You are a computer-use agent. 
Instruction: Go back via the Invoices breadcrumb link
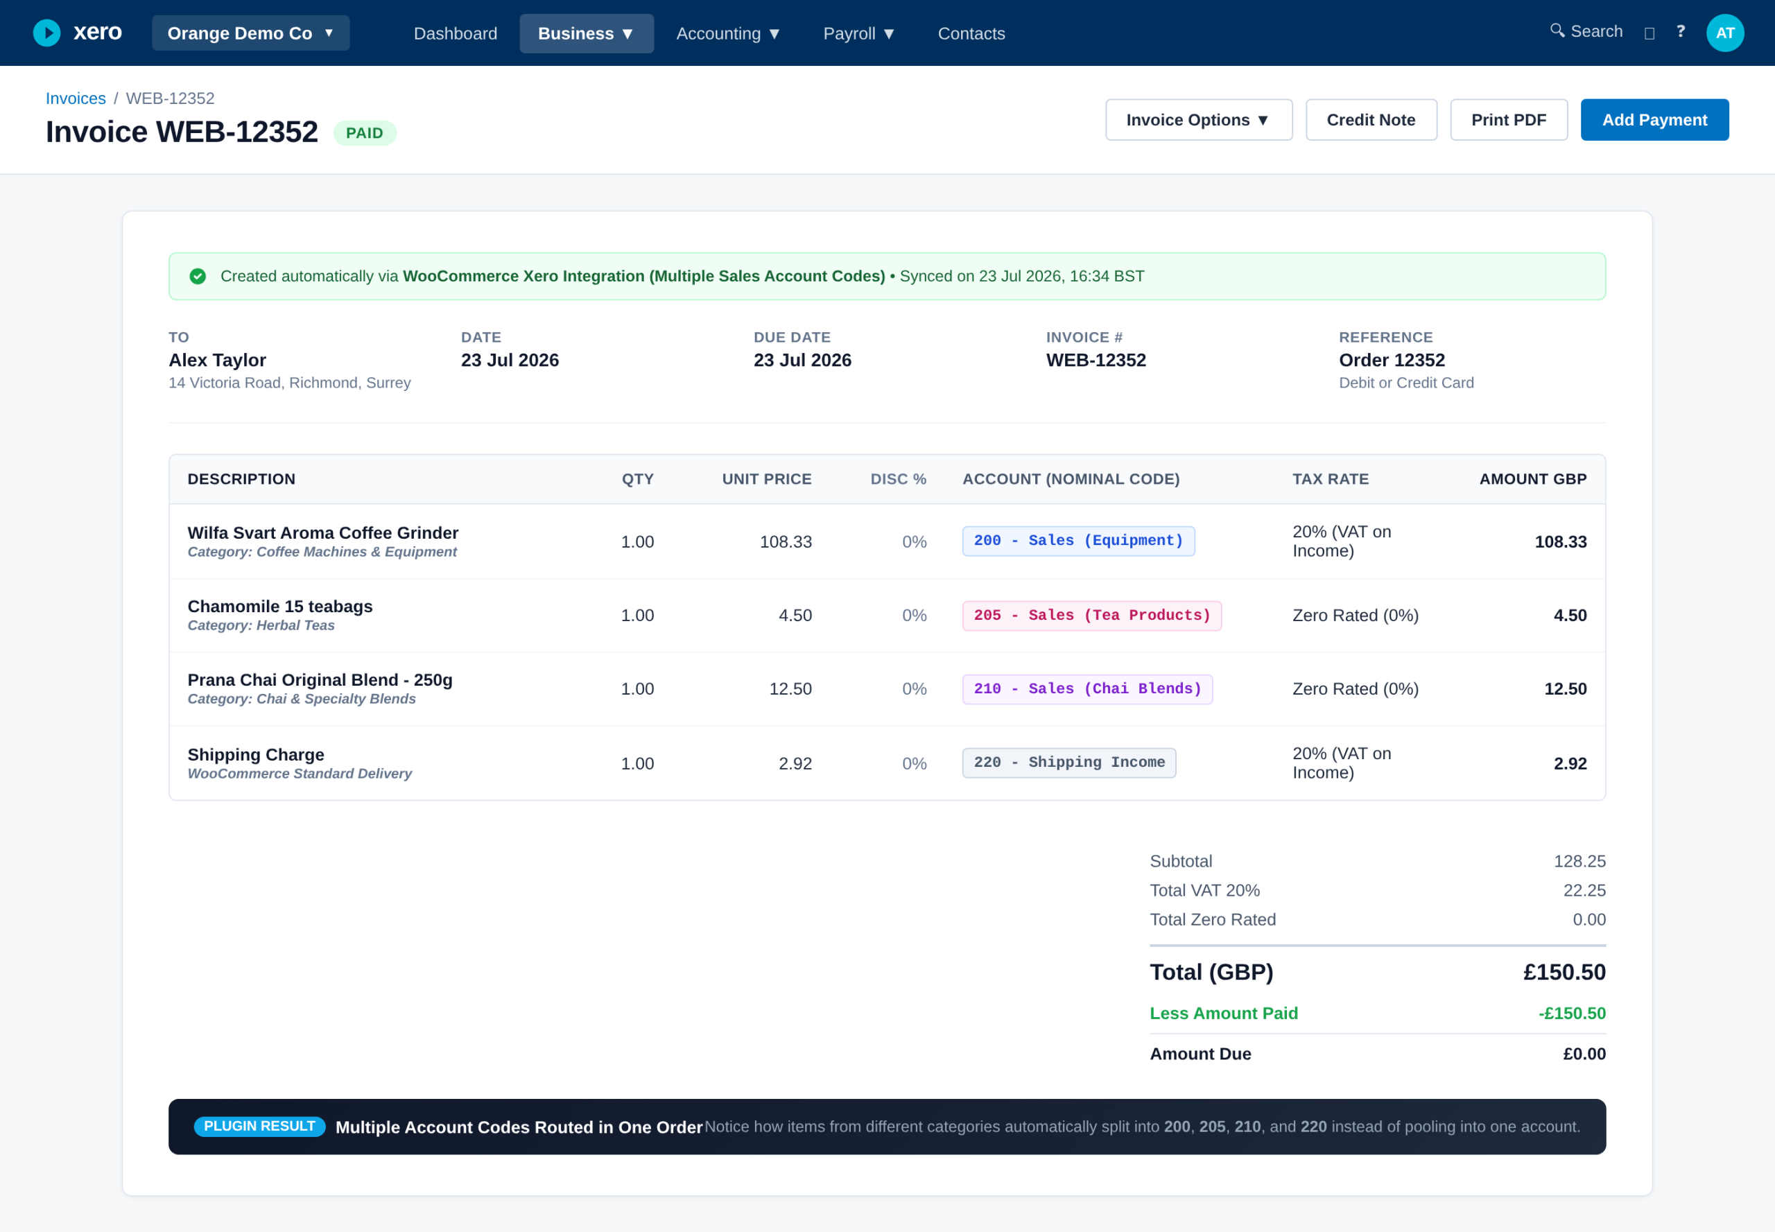coord(76,98)
